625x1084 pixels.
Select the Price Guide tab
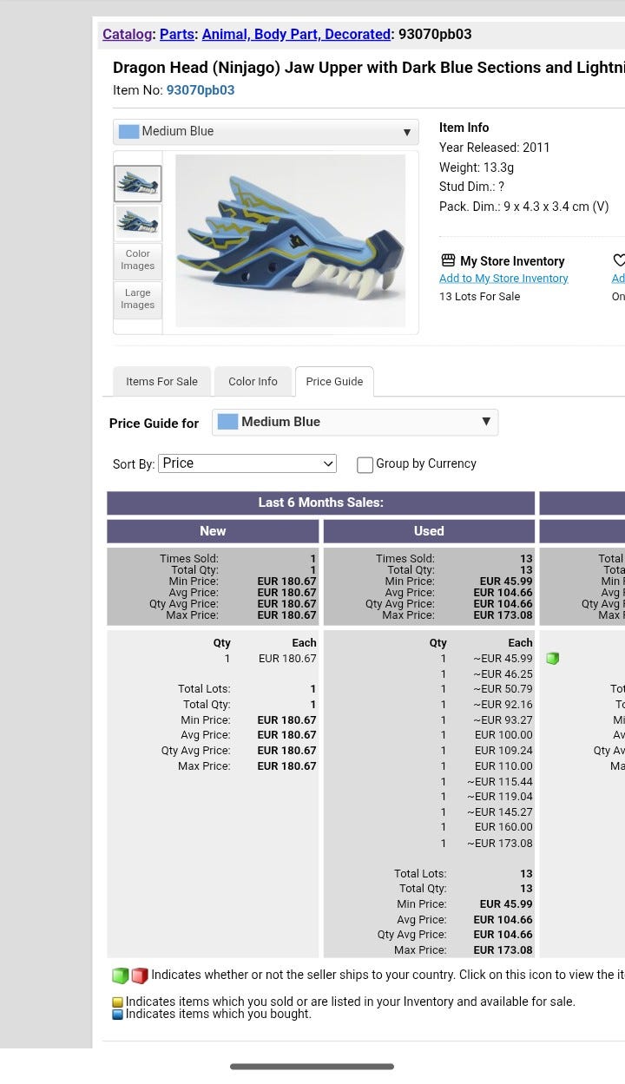pos(334,381)
